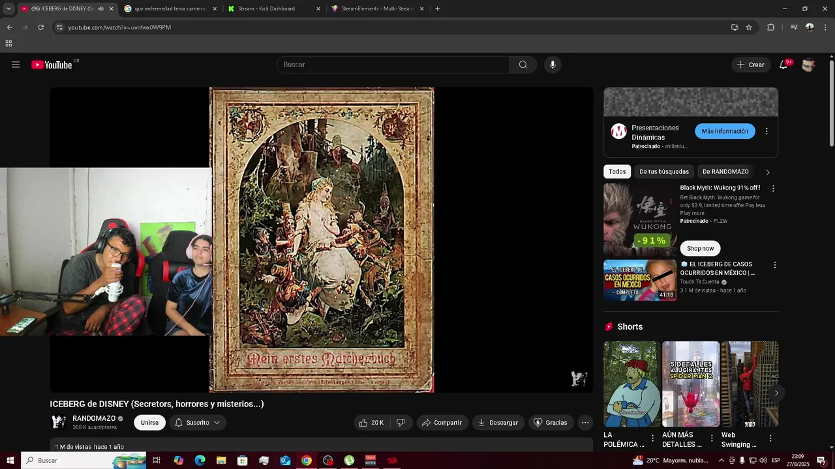Open Chrome apps grid in bookmarks bar

click(x=8, y=44)
